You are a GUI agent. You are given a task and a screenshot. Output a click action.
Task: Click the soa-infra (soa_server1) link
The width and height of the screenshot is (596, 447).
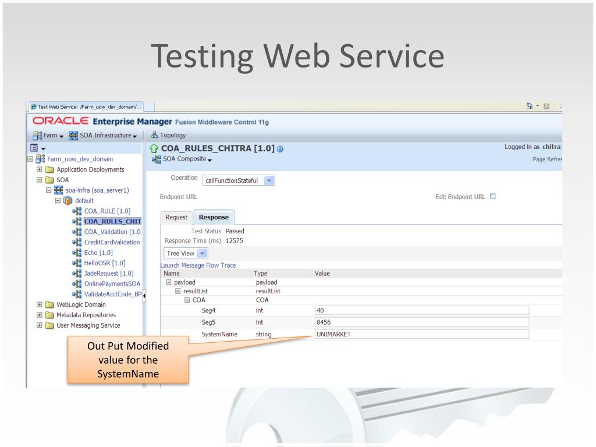(x=97, y=190)
